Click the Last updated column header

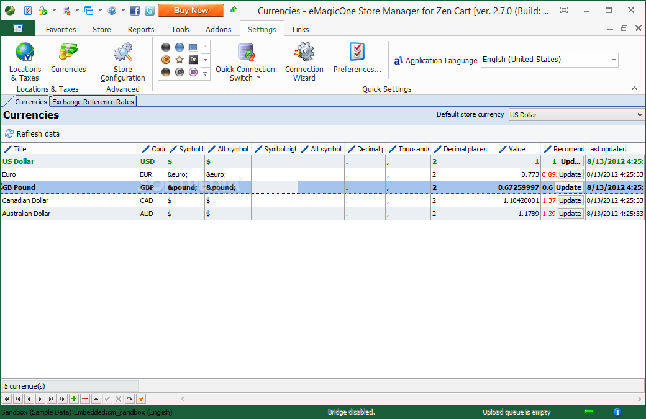tap(614, 149)
